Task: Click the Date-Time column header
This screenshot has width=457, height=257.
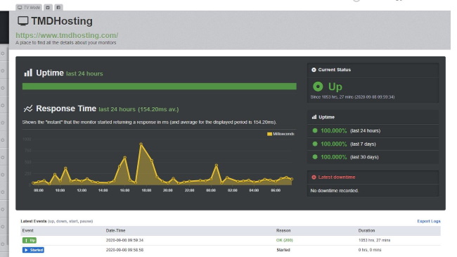Action: pos(115,230)
